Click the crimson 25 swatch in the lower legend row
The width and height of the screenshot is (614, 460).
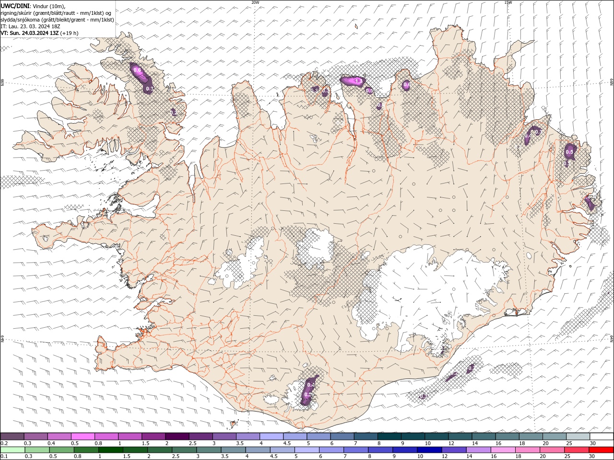pyautogui.click(x=577, y=450)
